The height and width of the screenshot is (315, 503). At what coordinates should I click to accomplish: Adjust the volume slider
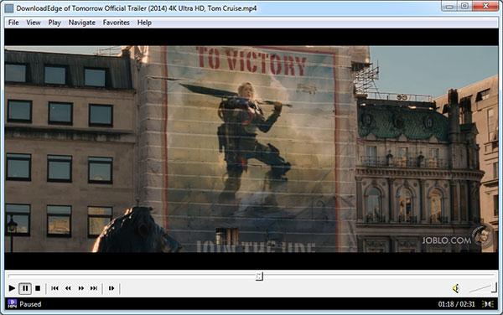point(483,287)
